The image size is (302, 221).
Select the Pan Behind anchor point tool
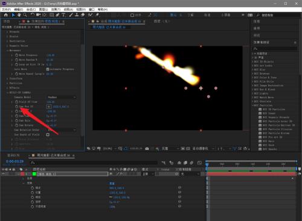[x=44, y=15]
